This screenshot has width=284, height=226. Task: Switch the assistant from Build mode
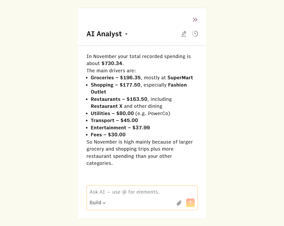[x=98, y=203]
